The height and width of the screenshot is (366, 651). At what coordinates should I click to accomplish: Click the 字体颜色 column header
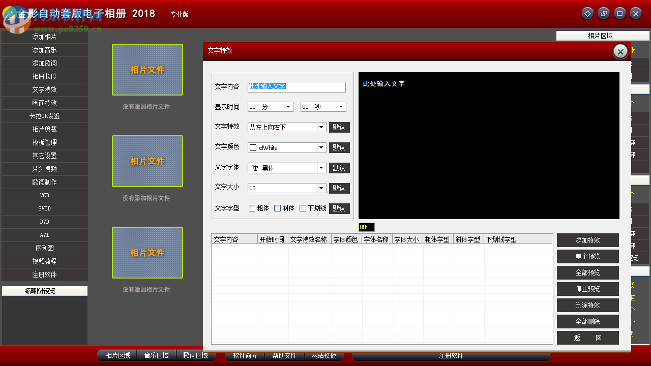pos(347,239)
